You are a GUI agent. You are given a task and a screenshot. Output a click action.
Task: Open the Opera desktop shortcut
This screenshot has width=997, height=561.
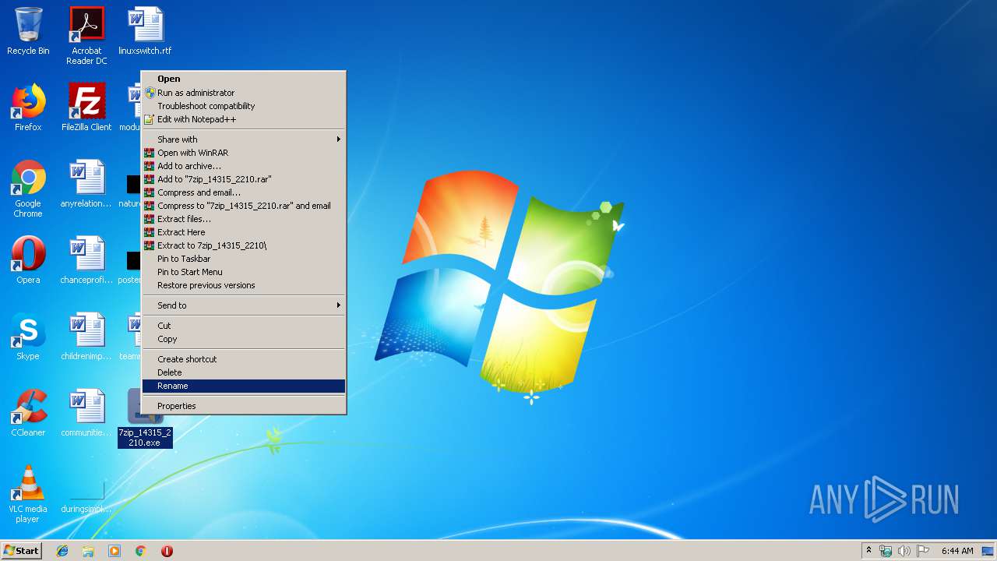click(28, 260)
